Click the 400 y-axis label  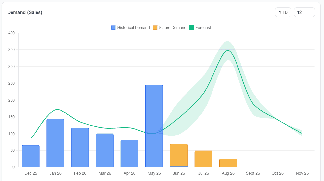(12, 33)
